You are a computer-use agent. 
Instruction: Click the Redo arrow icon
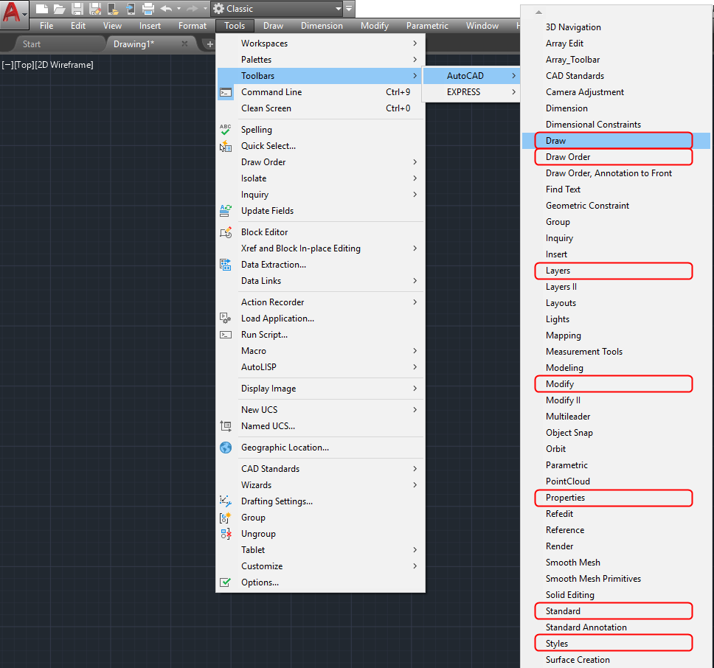click(193, 8)
